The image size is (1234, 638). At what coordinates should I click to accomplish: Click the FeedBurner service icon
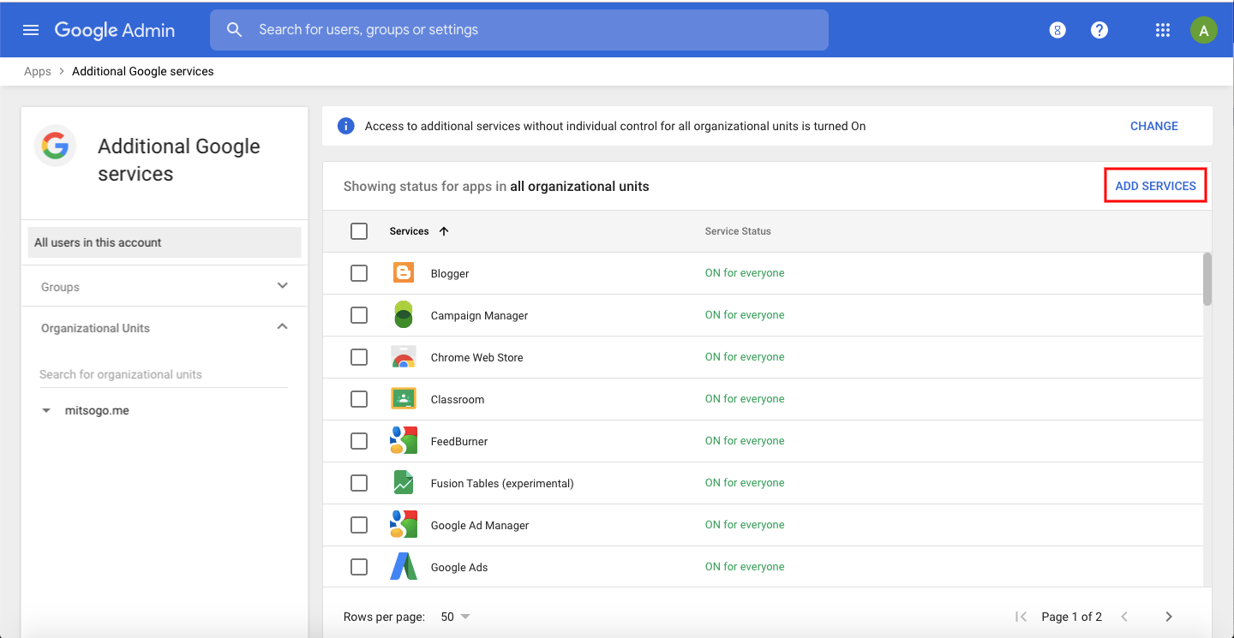coord(404,440)
